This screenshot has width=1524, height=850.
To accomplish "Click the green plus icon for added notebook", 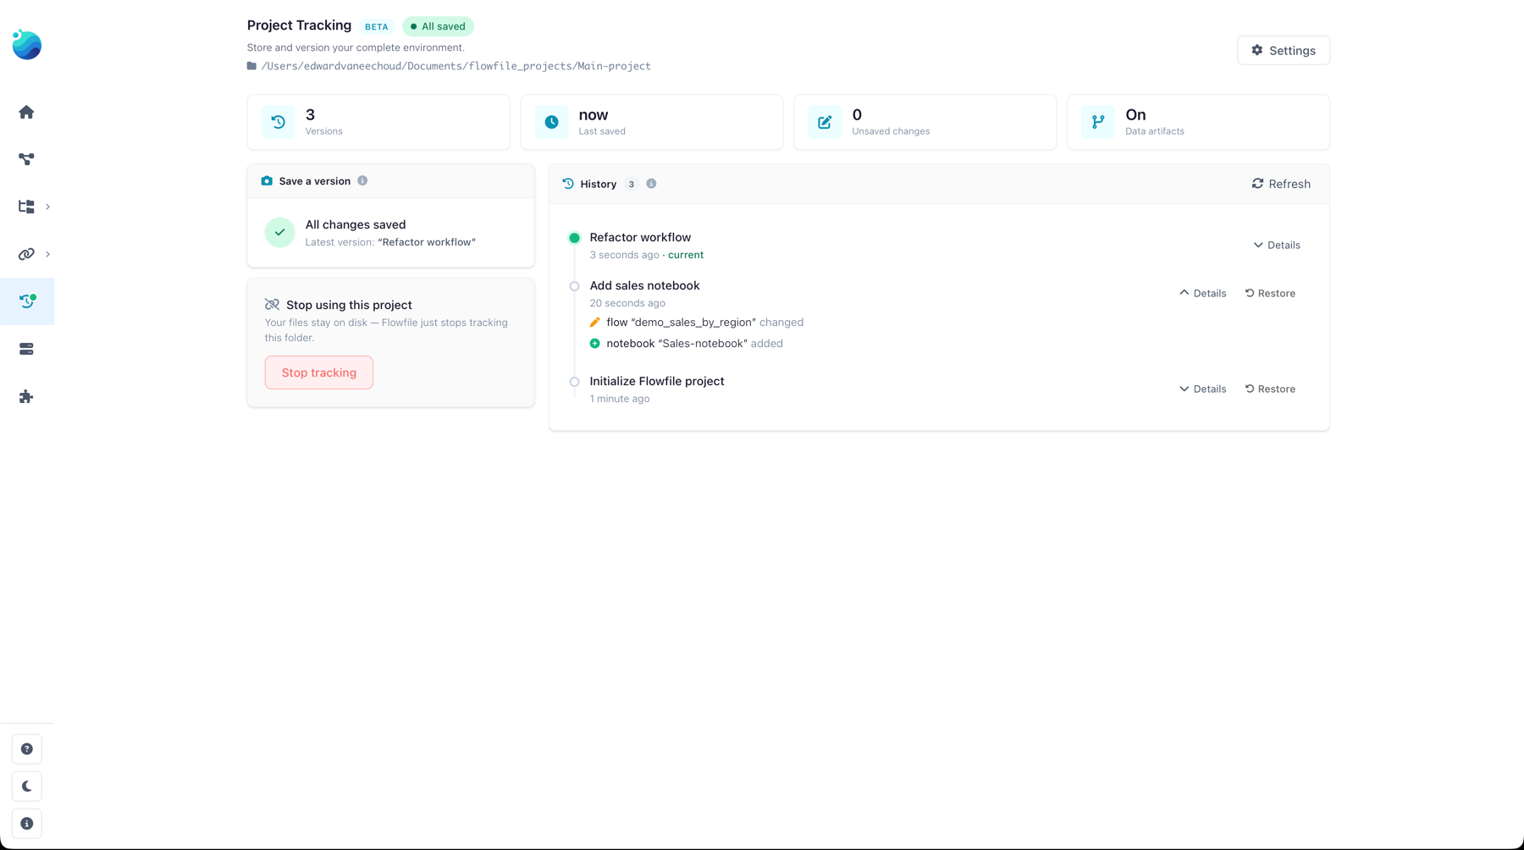I will [x=594, y=344].
